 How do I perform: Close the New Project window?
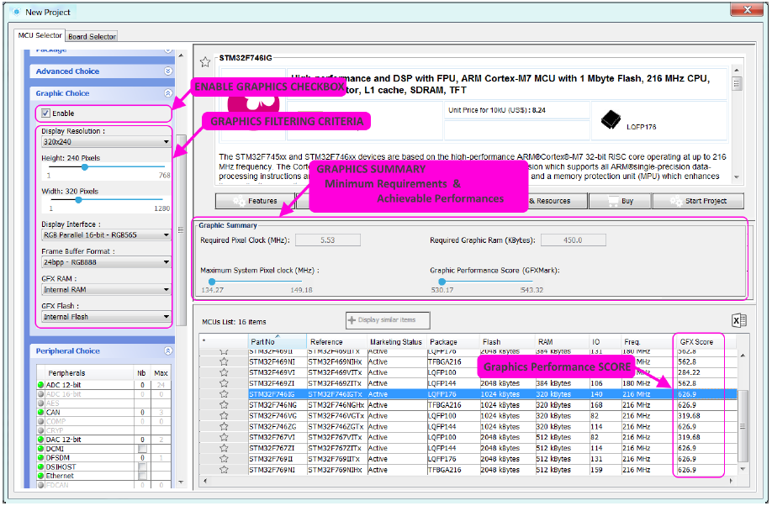point(747,10)
